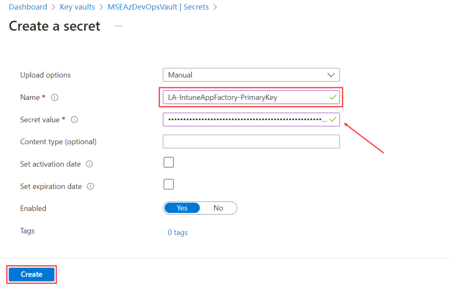This screenshot has width=450, height=288.
Task: Open the 0 tags link
Action: tap(178, 232)
